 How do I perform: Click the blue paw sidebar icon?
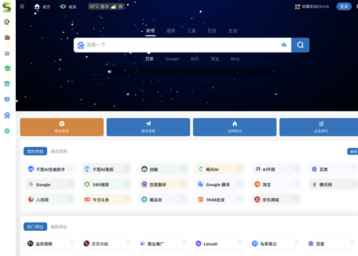[8, 115]
